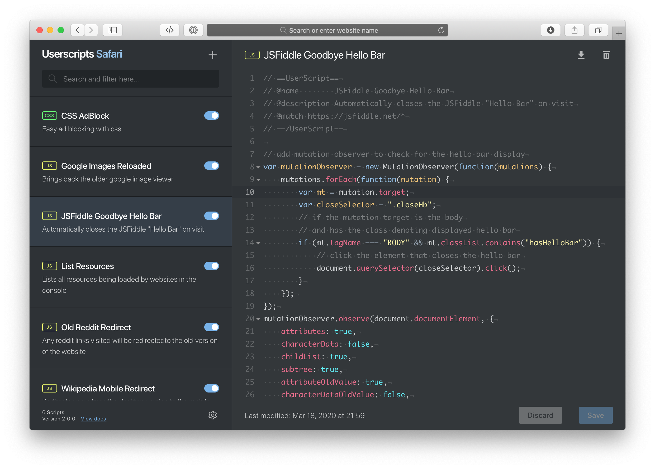Image resolution: width=655 pixels, height=469 pixels.
Task: Collapse the code fold on line 8
Action: 258,167
